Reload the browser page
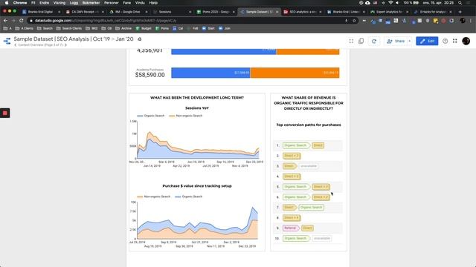Image resolution: width=476 pixels, height=267 pixels. pos(22,21)
